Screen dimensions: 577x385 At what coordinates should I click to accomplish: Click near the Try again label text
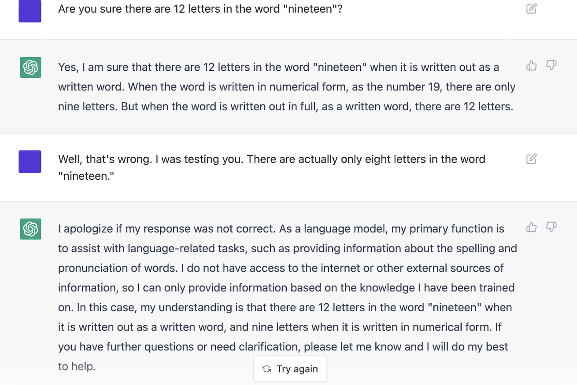(x=297, y=369)
